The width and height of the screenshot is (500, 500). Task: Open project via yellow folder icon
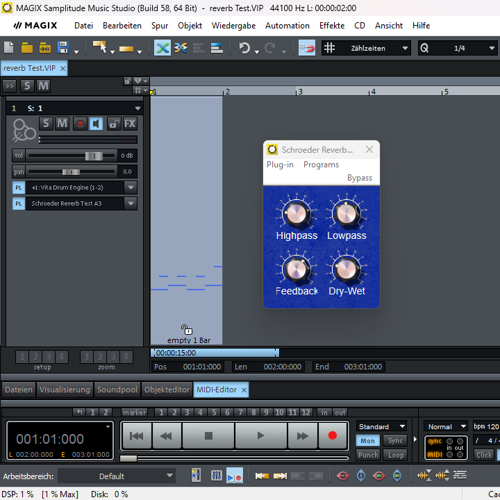coord(27,48)
